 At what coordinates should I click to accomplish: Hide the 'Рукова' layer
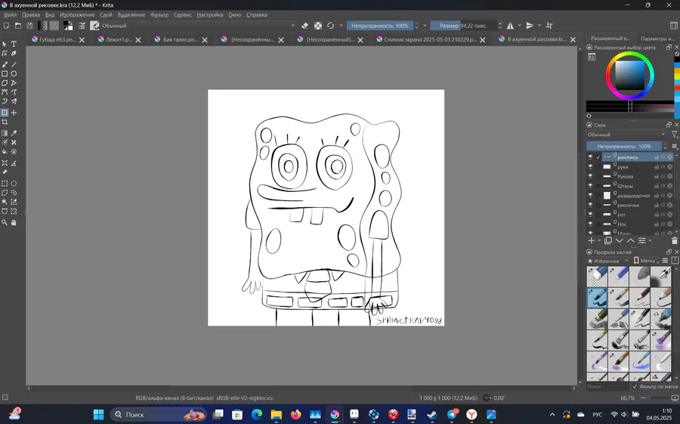(x=590, y=176)
